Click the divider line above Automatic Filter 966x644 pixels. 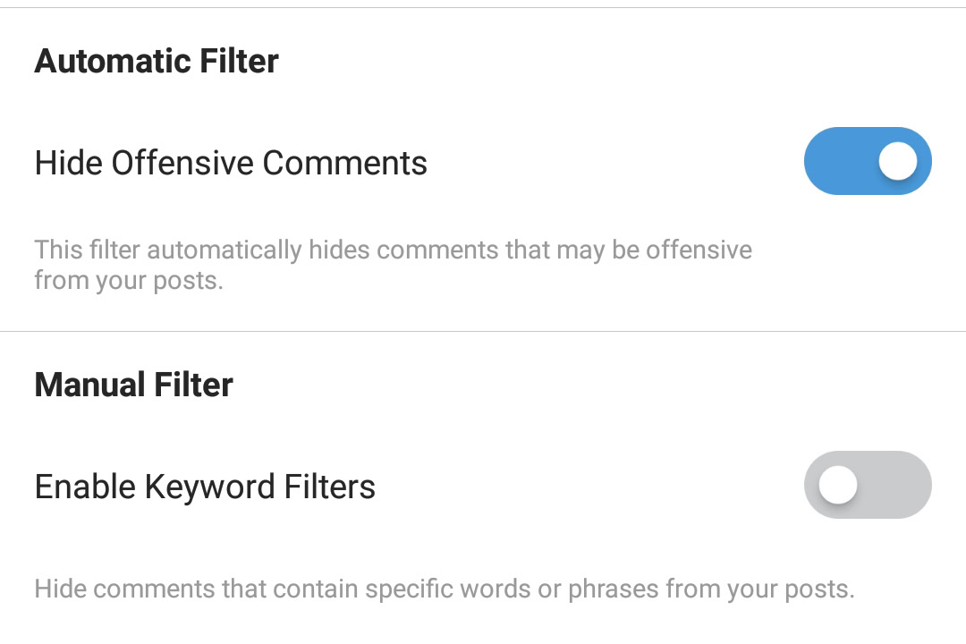pos(483,8)
